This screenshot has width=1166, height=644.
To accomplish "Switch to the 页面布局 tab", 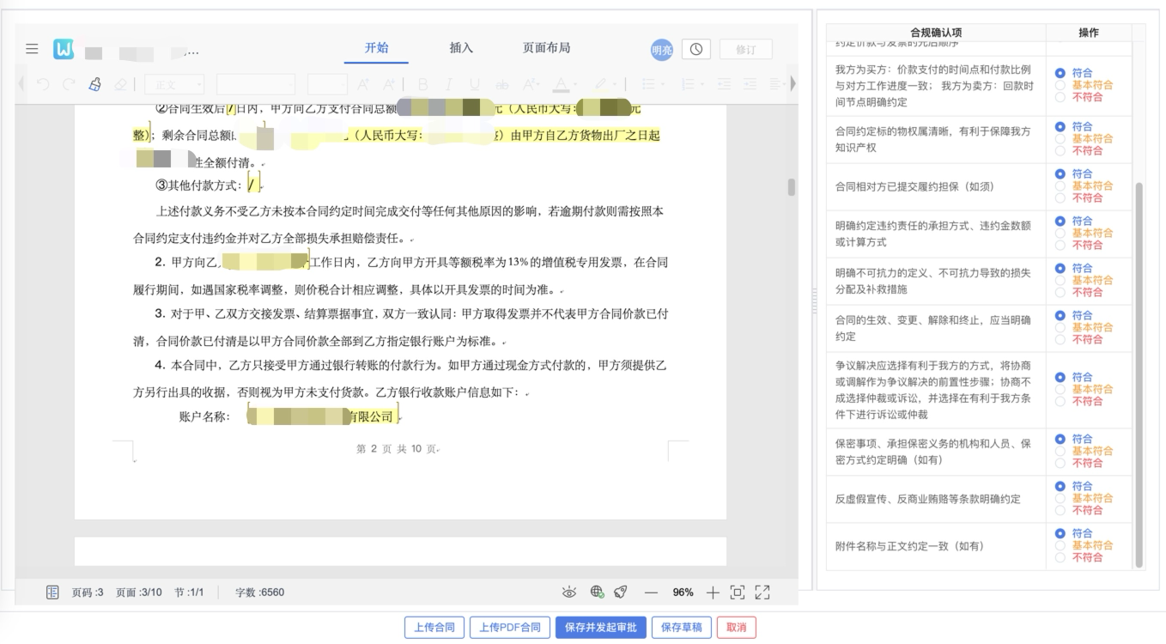I will point(546,48).
